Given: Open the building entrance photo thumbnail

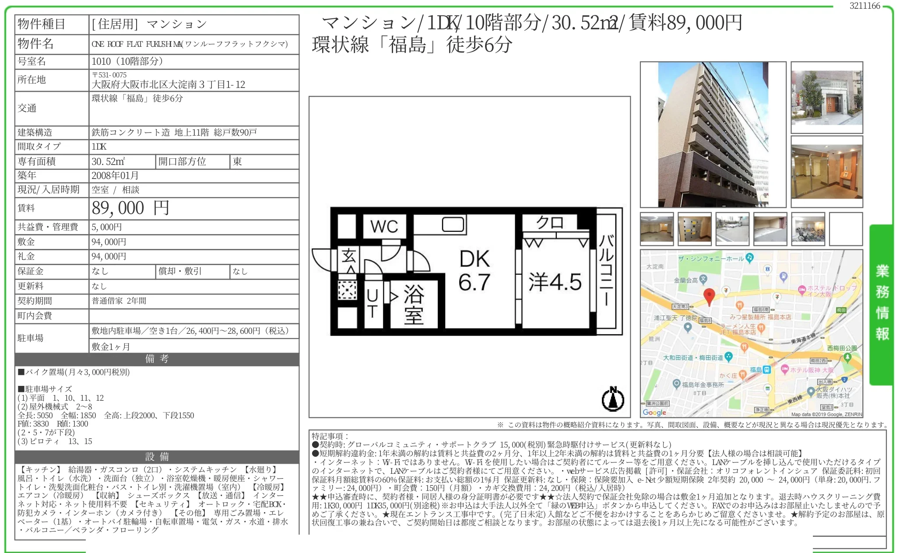Looking at the screenshot, I should 826,98.
